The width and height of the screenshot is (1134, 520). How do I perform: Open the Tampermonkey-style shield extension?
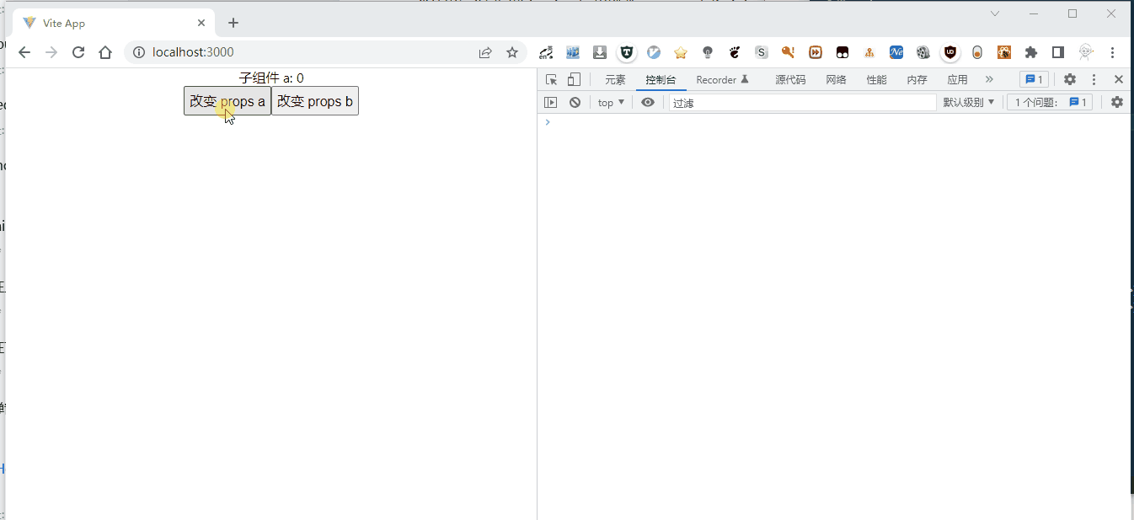pos(627,52)
